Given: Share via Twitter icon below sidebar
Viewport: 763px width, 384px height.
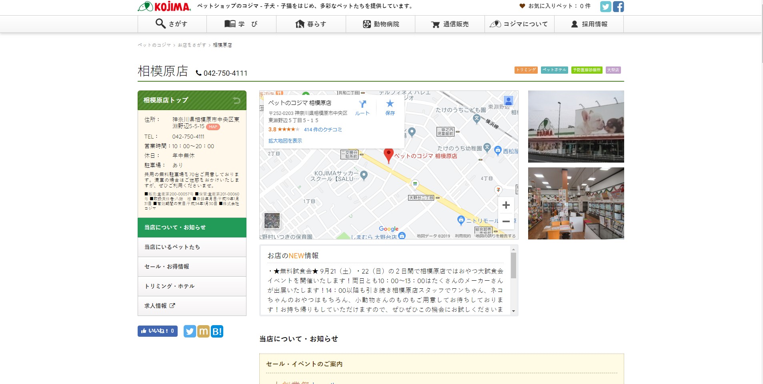Looking at the screenshot, I should [x=190, y=331].
